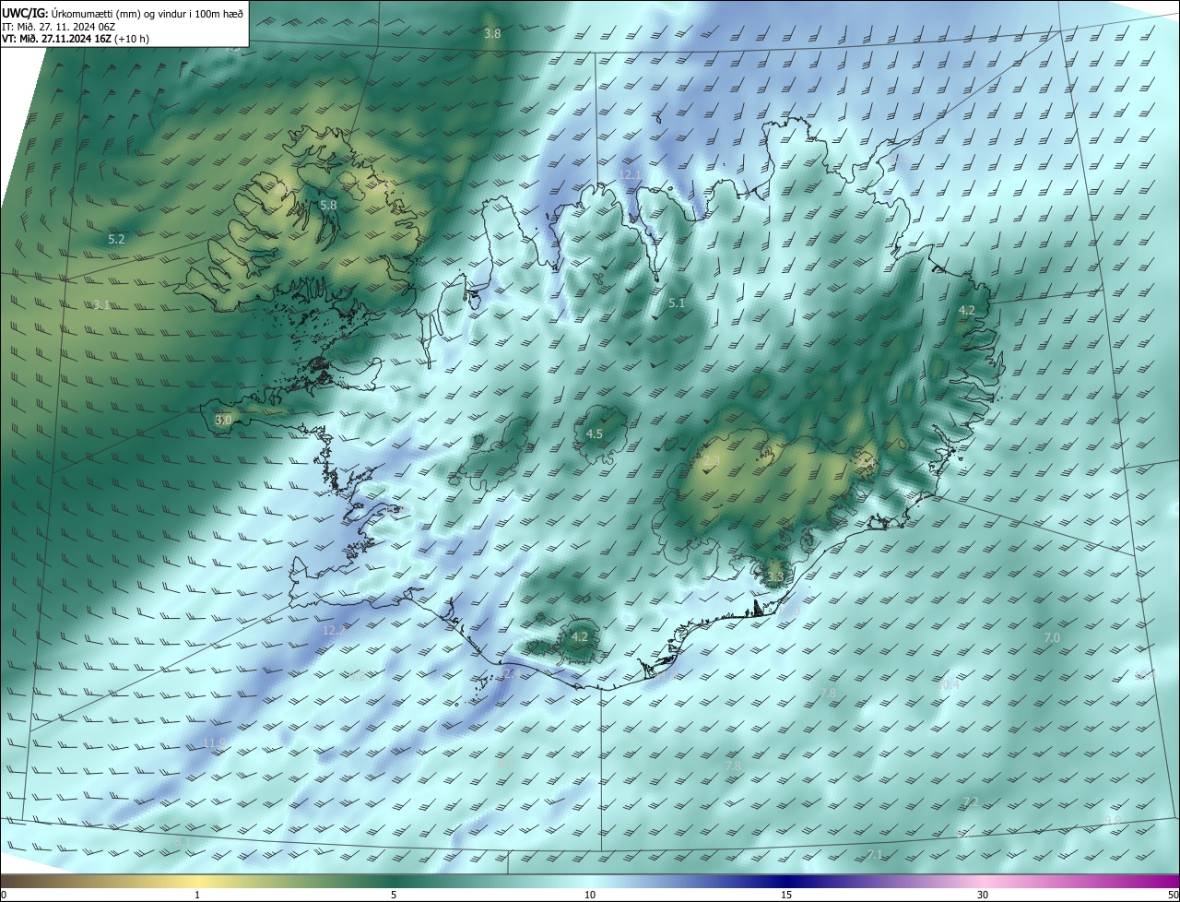Viewport: 1180px width, 902px height.
Task: Click the '15' tick label on the colour scale
Action: pyautogui.click(x=786, y=895)
